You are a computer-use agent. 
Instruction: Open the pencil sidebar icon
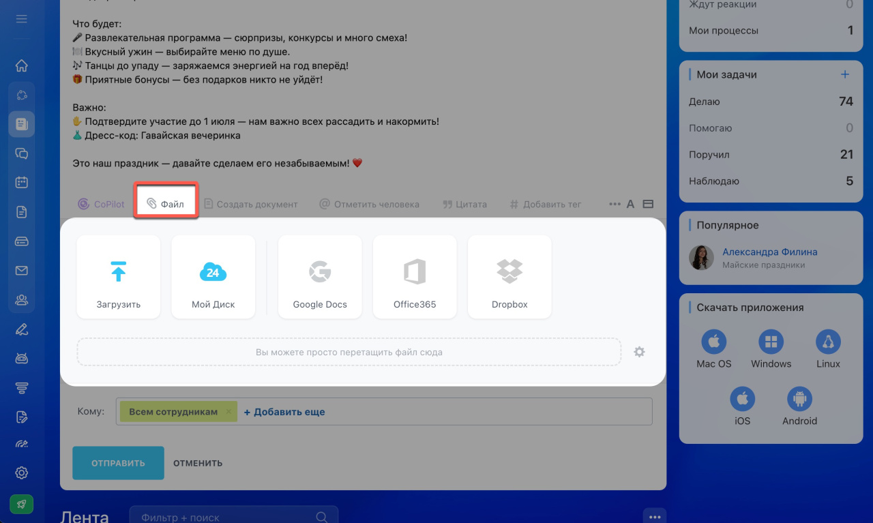pyautogui.click(x=21, y=329)
